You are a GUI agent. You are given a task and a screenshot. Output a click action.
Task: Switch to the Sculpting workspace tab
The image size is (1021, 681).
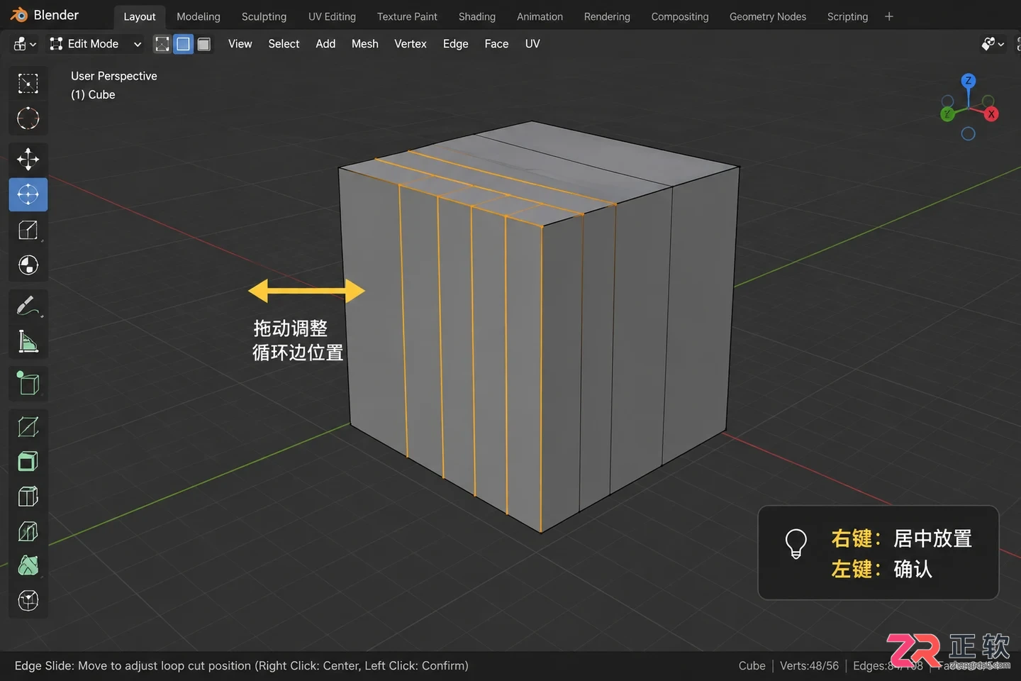click(x=264, y=16)
